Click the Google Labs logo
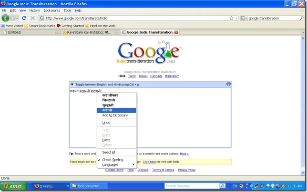Screen dimensions: 307x192 coord(150,52)
